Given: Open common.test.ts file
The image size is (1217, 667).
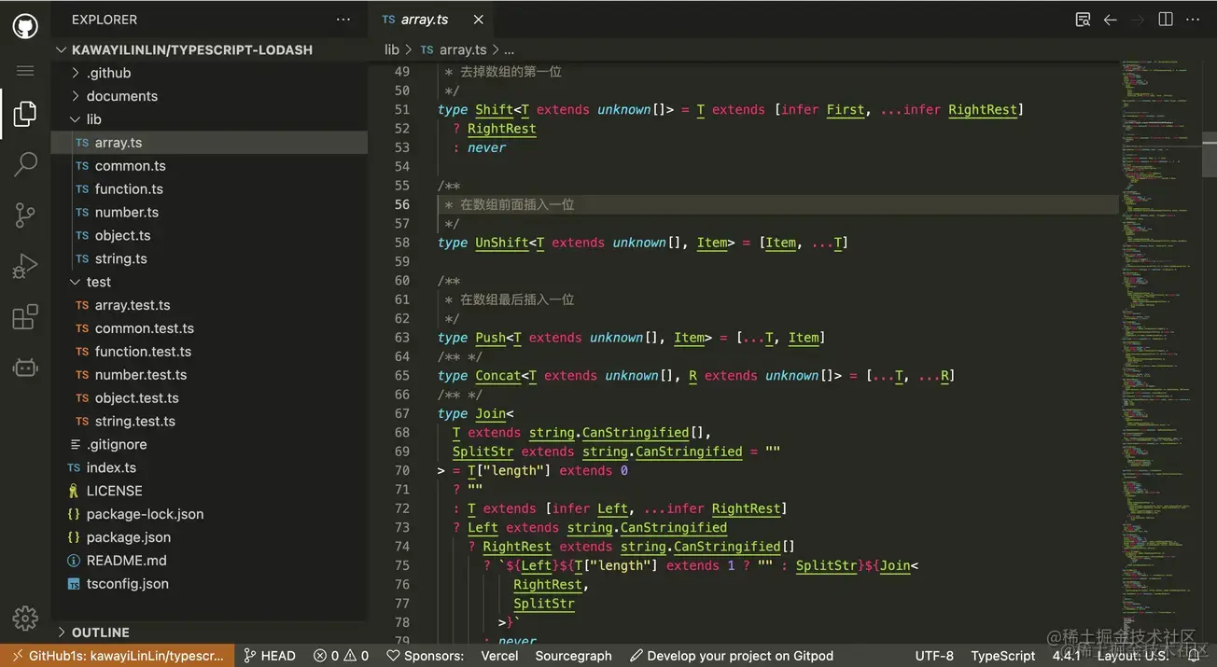Looking at the screenshot, I should [x=209, y=328].
